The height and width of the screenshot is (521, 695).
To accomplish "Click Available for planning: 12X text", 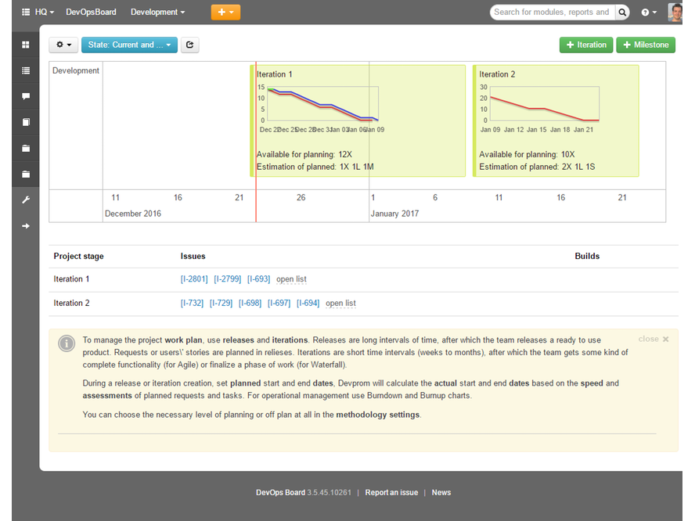I will click(304, 155).
